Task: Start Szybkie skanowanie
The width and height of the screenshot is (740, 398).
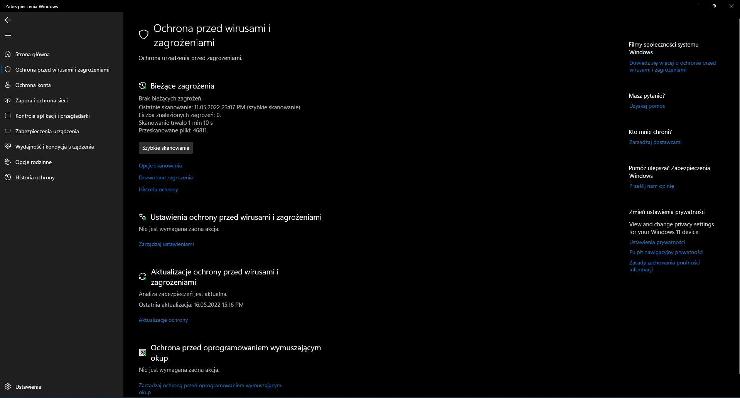Action: click(x=166, y=148)
